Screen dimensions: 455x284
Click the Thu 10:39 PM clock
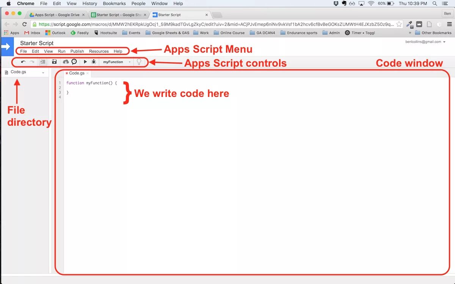(x=413, y=3)
